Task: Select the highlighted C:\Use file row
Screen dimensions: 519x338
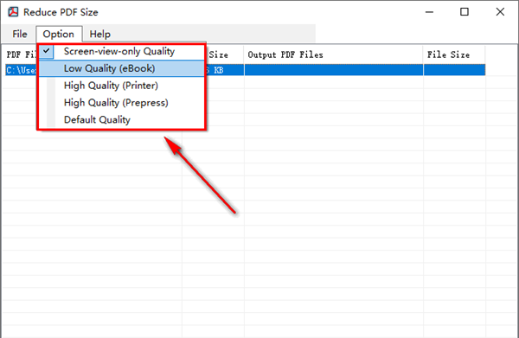Action: point(245,70)
